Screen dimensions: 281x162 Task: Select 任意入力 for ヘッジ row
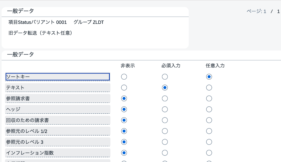[x=209, y=109]
